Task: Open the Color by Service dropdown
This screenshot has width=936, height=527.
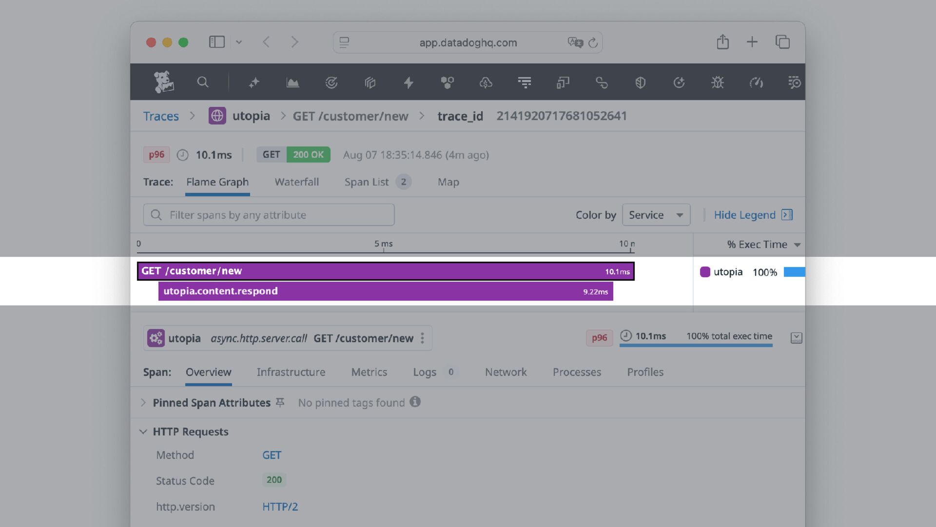Action: (656, 215)
